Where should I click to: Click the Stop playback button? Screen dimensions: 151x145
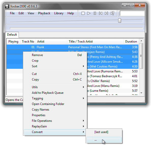[x=83, y=13]
